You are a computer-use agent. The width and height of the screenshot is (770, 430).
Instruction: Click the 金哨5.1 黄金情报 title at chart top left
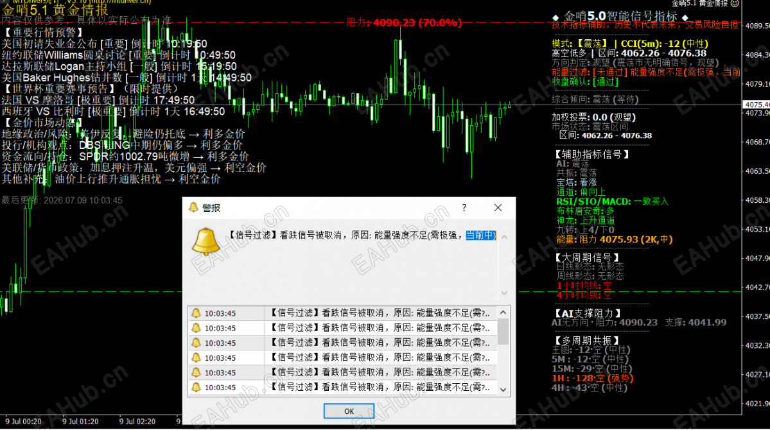pos(55,10)
